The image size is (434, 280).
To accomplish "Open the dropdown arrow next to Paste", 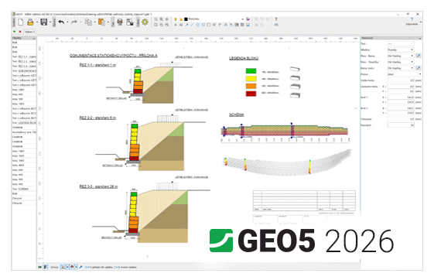I will pyautogui.click(x=108, y=22).
